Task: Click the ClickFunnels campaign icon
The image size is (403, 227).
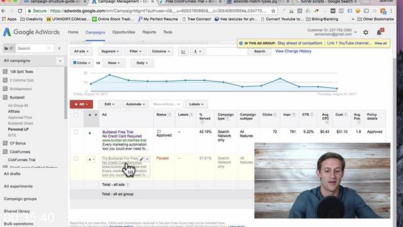Action: (x=5, y=151)
